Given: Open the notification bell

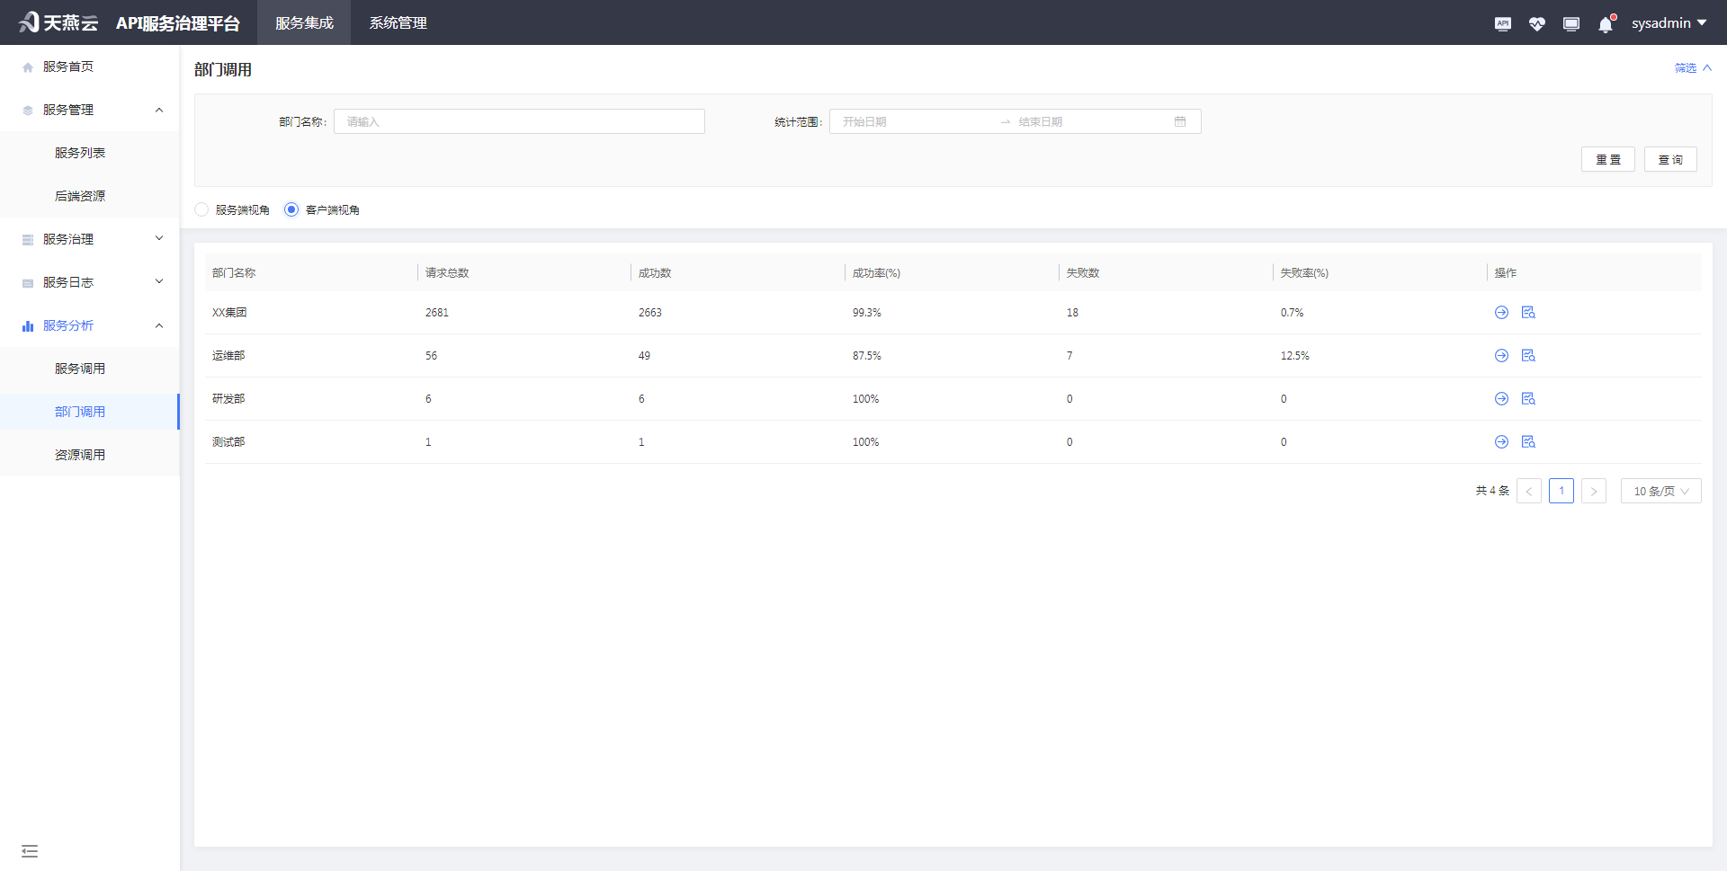Looking at the screenshot, I should 1606,24.
